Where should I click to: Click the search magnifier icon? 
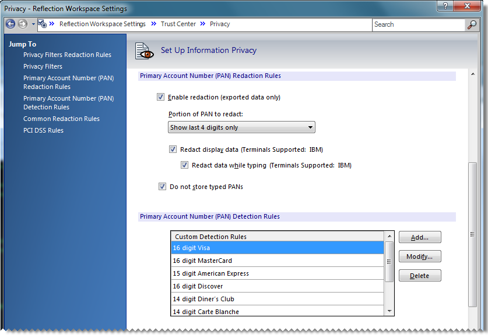tap(472, 24)
